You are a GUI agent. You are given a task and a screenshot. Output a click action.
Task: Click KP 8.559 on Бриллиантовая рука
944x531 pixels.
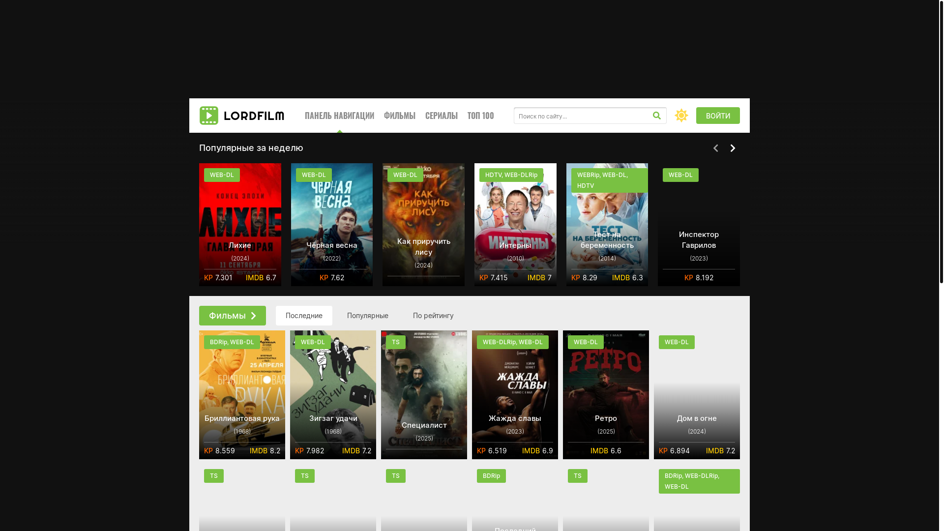219,451
